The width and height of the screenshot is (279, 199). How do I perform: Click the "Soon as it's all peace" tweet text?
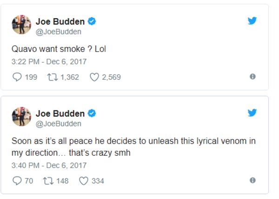point(133,147)
